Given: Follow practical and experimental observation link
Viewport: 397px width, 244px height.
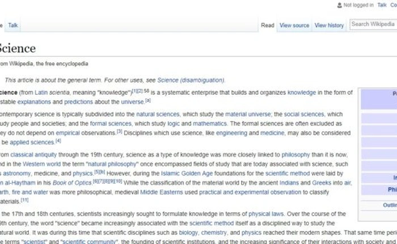Looking at the screenshot, I should pyautogui.click(x=250, y=192).
